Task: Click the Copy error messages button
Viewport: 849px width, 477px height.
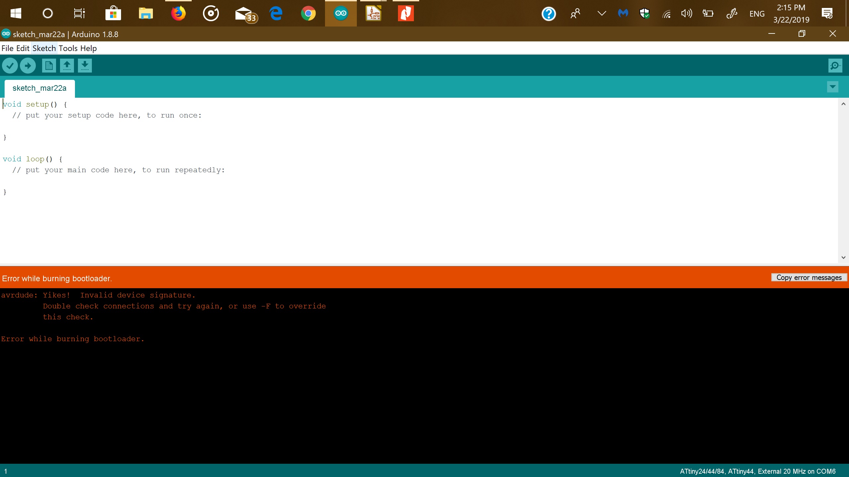Action: 809,278
